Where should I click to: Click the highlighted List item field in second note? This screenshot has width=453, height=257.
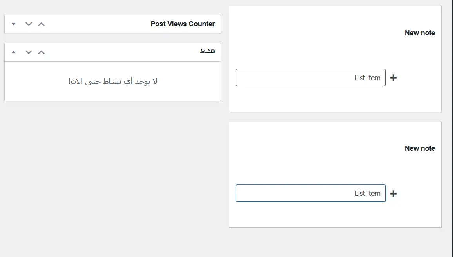[310, 194]
